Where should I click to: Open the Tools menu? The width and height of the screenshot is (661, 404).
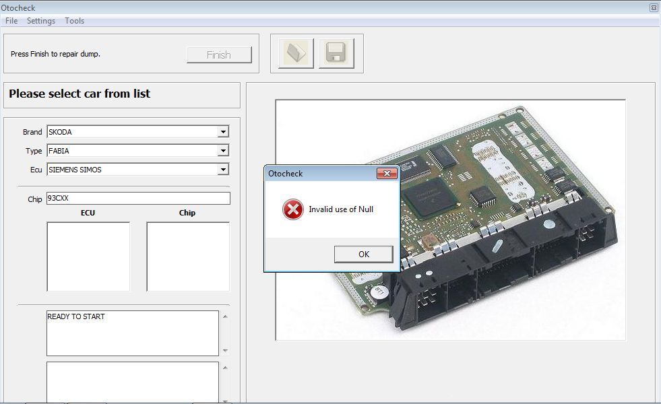point(74,21)
